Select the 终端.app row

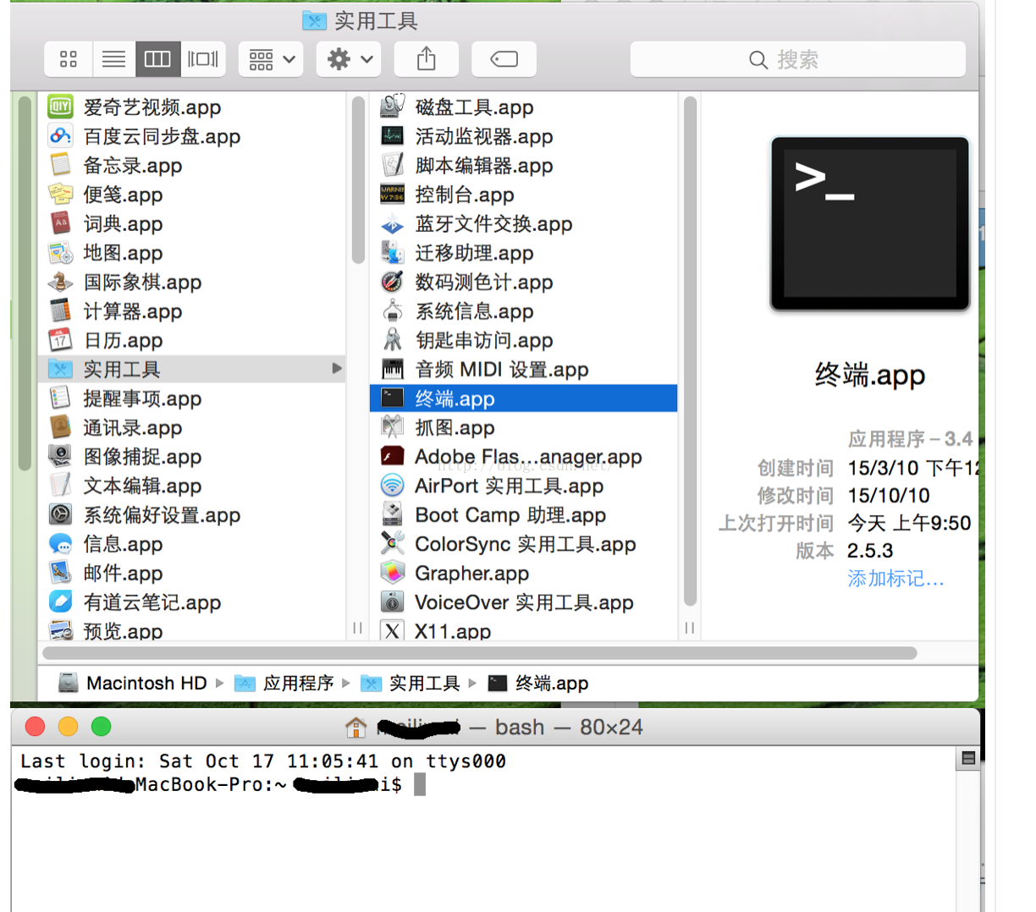click(x=523, y=398)
